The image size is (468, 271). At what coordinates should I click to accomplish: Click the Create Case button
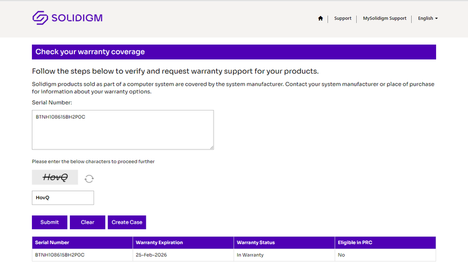pyautogui.click(x=127, y=222)
